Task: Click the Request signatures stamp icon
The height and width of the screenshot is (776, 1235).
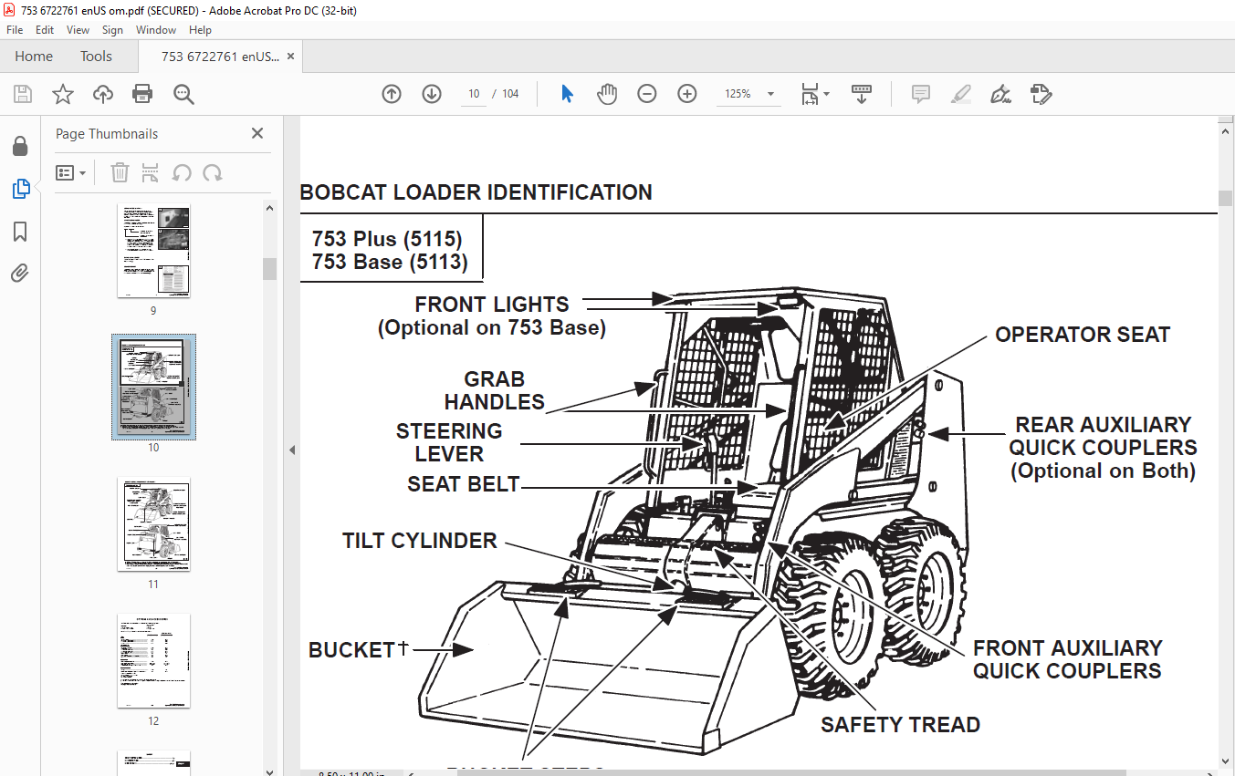Action: pos(1041,94)
